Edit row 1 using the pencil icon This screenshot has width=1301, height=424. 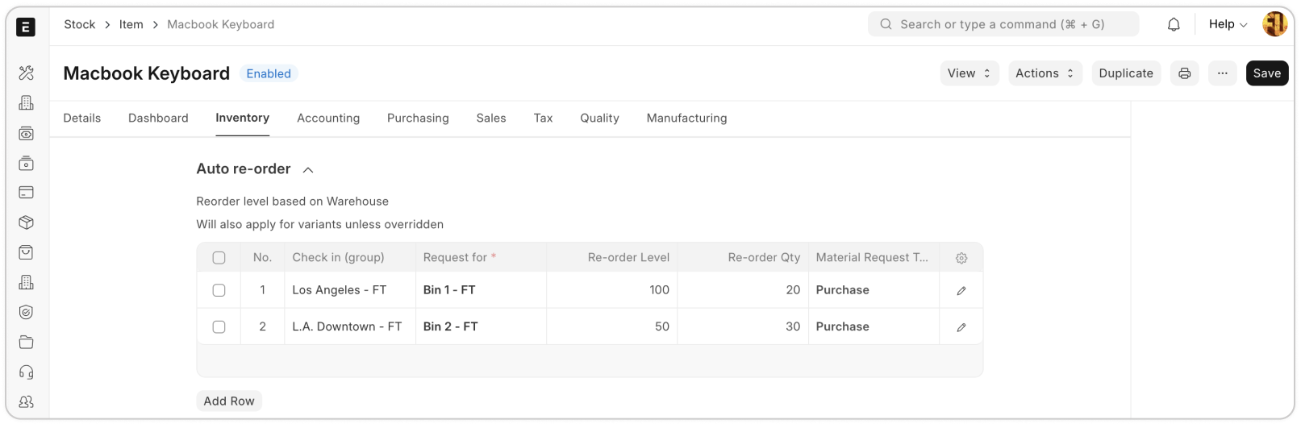pyautogui.click(x=961, y=290)
